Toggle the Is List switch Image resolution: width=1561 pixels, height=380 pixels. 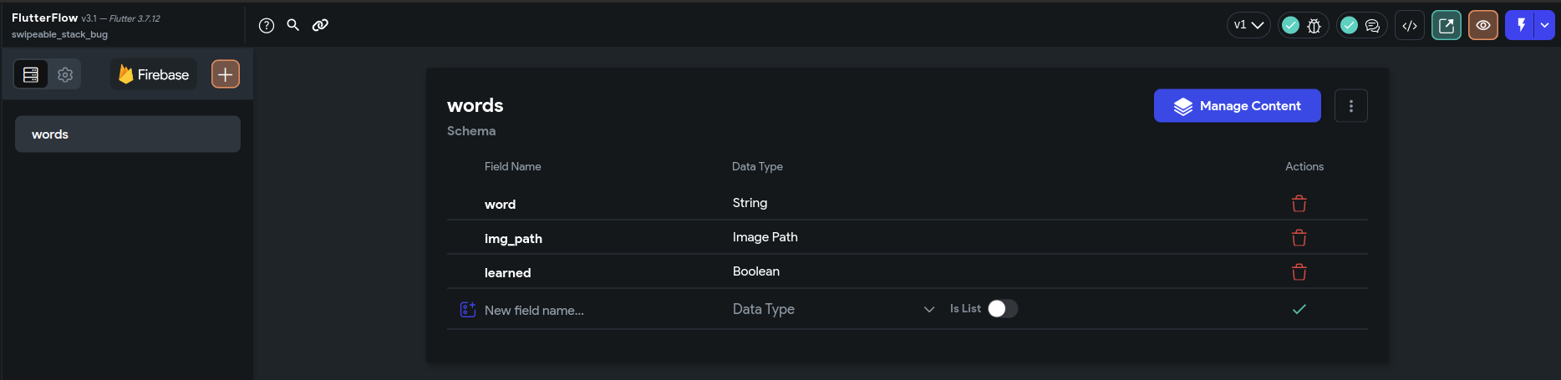pyautogui.click(x=1003, y=309)
